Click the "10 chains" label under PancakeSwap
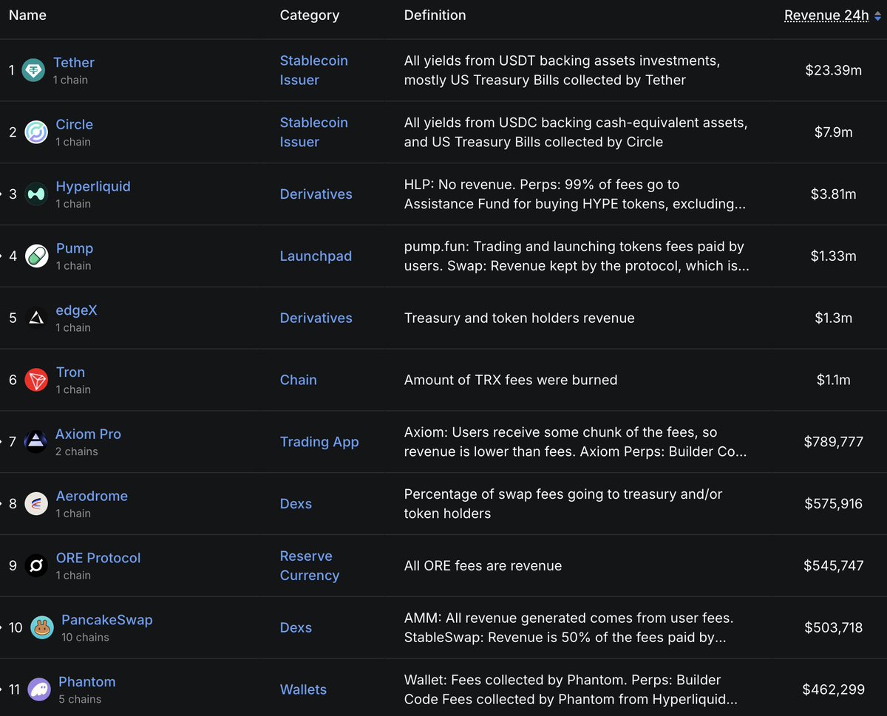The width and height of the screenshot is (887, 716). point(85,637)
